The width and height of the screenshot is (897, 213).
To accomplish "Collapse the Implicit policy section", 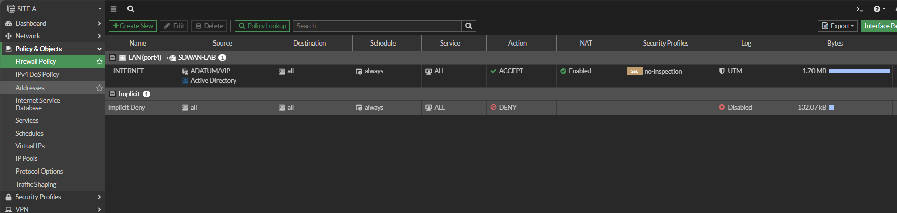I will (112, 94).
